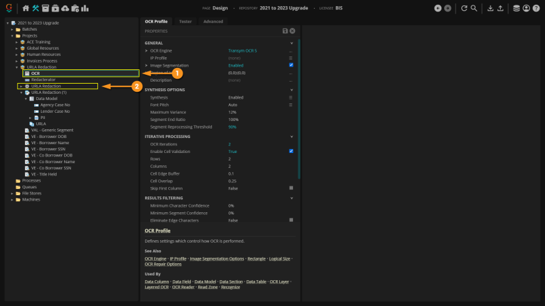Cancel property changes with the X icon
Viewport: 545px width, 306px height.
(x=292, y=31)
